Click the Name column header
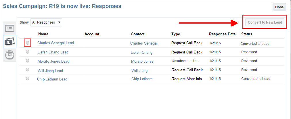The height and width of the screenshot is (119, 291). 43,34
